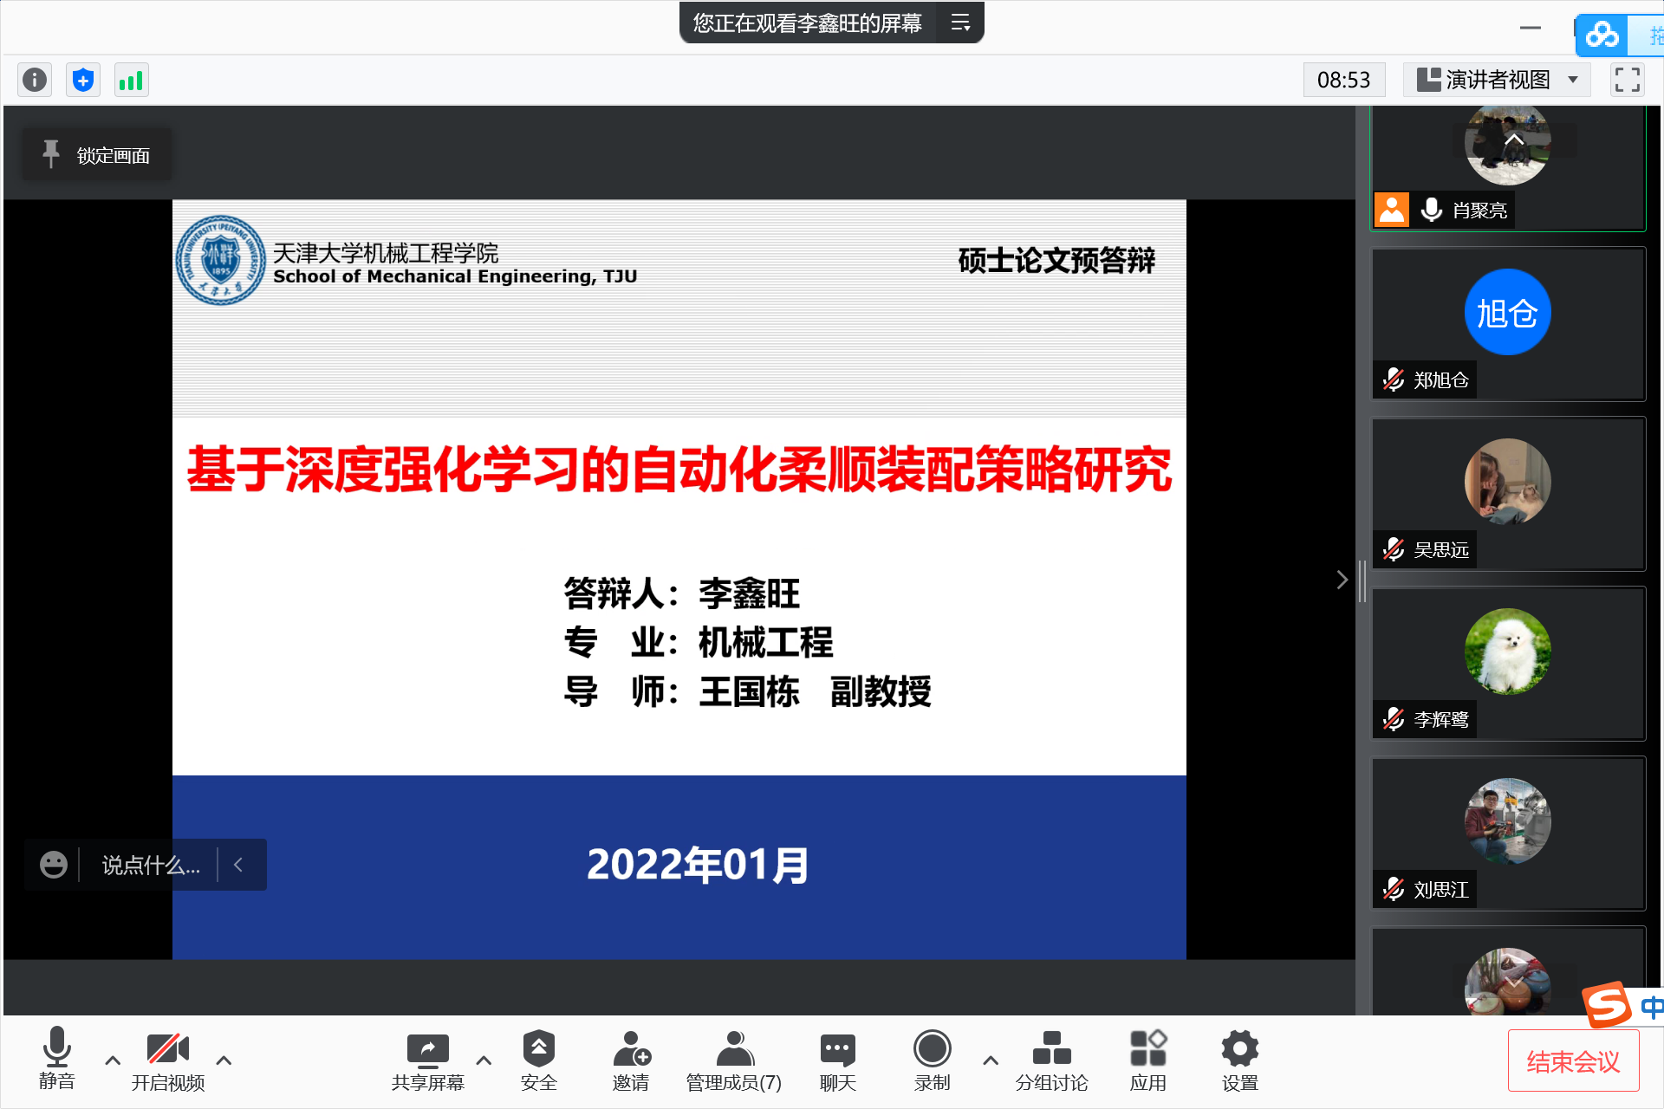Click Lock Screen pin button

[x=97, y=156]
